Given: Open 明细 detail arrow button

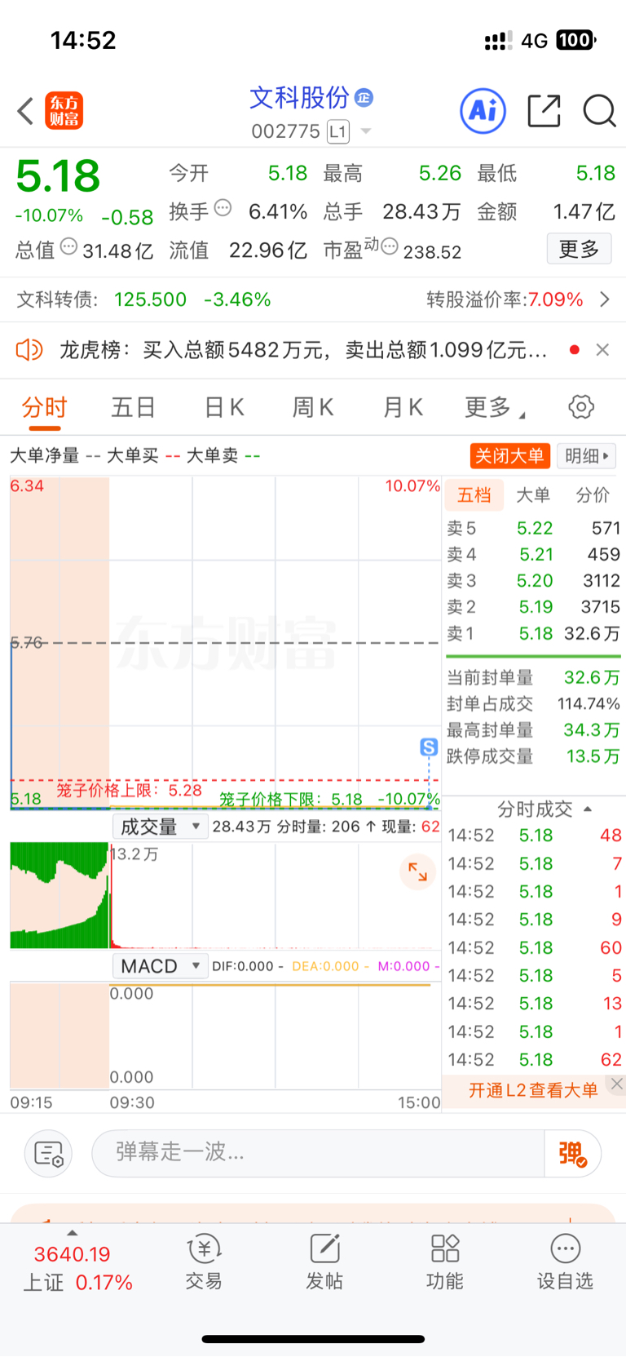Looking at the screenshot, I should coord(587,455).
